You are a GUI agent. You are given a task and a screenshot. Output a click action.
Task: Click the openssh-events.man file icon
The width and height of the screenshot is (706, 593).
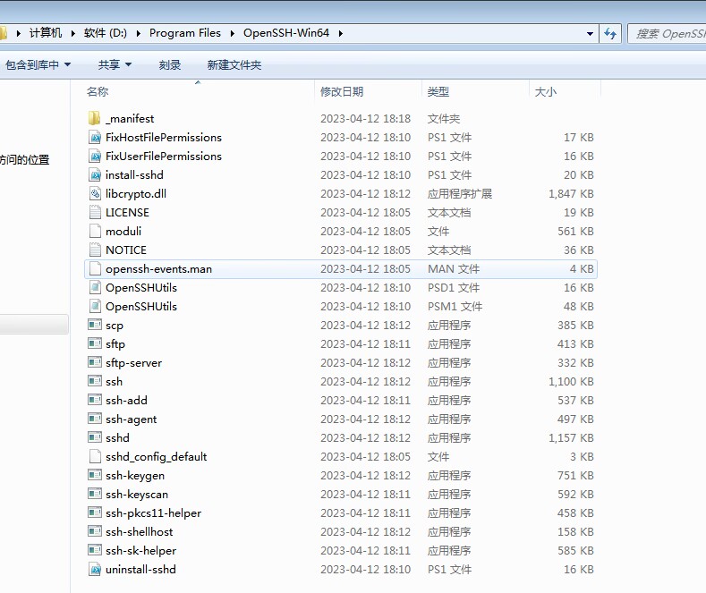tap(95, 269)
